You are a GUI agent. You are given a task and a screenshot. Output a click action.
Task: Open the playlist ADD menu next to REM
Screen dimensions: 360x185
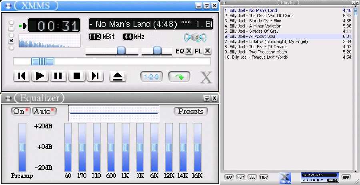[x=229, y=177]
